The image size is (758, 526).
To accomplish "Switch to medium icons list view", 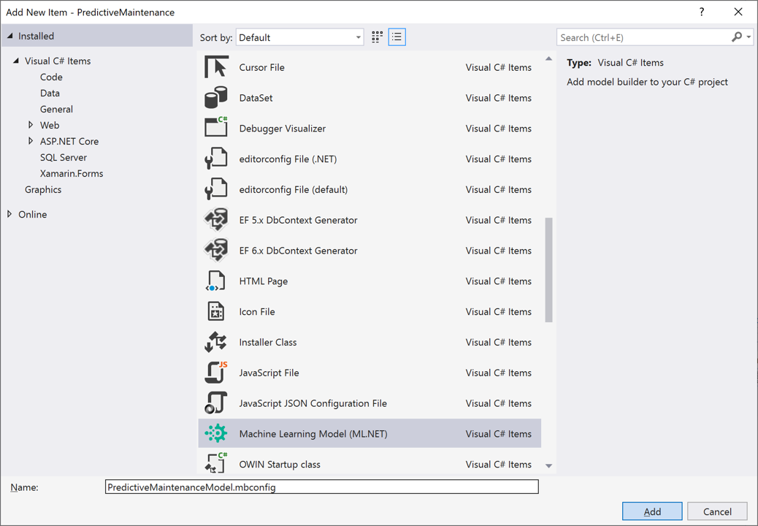I will coord(397,37).
